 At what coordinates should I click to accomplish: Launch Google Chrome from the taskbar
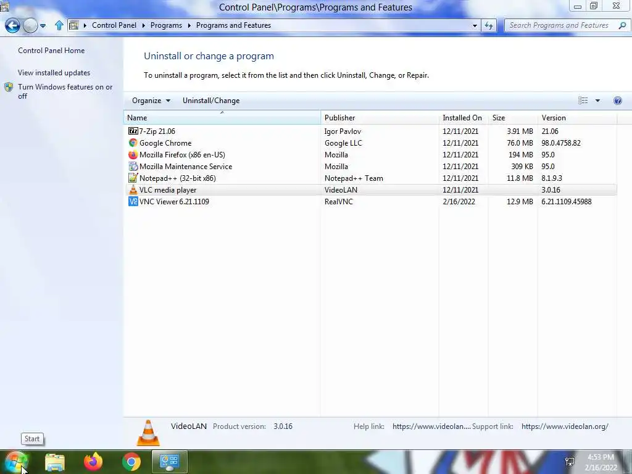point(131,462)
